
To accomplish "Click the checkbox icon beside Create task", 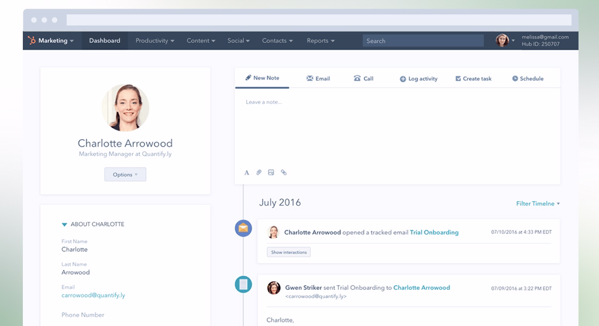I will tap(458, 78).
